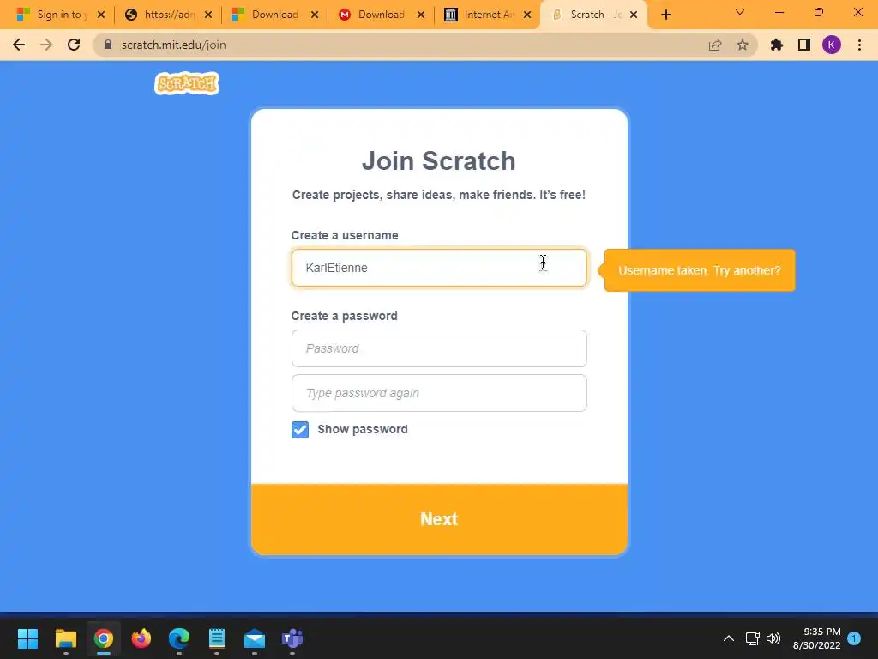878x659 pixels.
Task: Click the Join Scratch heading
Action: coord(439,160)
